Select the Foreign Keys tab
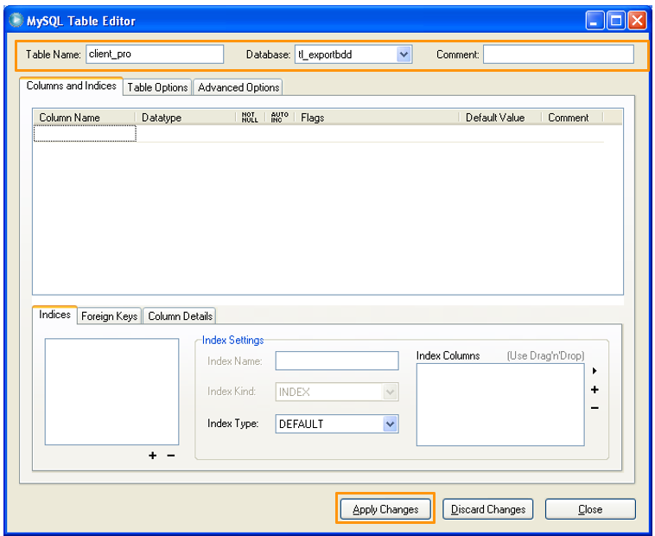This screenshot has width=655, height=536. [x=109, y=316]
